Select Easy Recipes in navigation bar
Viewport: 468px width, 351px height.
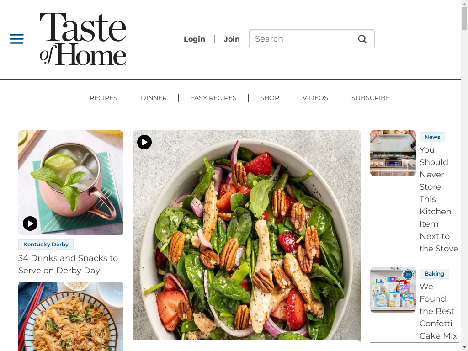(213, 98)
